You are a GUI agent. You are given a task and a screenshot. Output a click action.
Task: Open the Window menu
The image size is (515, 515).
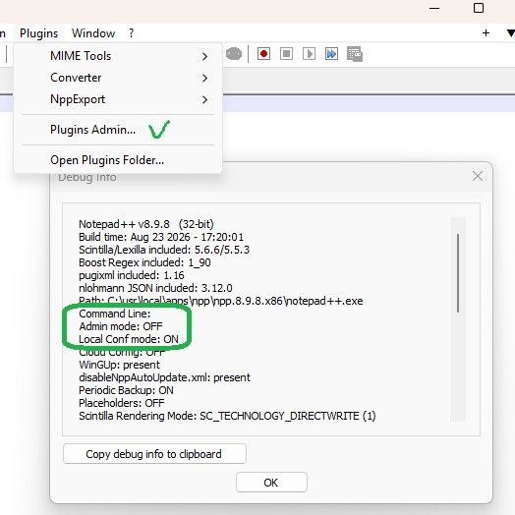click(93, 33)
